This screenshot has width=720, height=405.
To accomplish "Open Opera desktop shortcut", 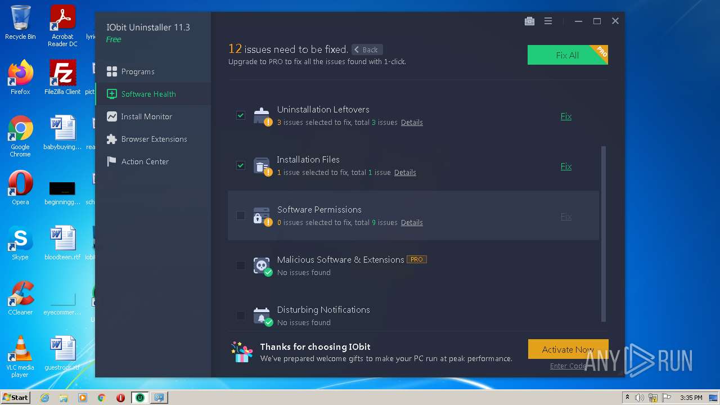I will click(x=20, y=188).
